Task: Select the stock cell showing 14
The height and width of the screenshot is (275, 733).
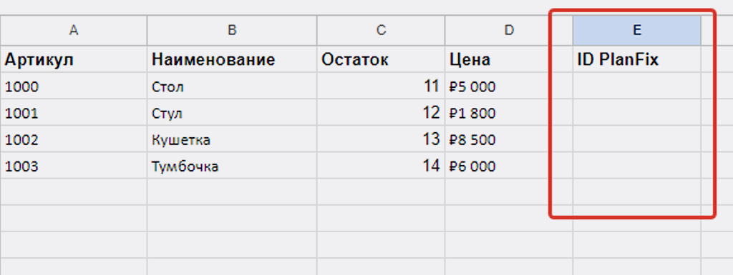Action: 381,166
